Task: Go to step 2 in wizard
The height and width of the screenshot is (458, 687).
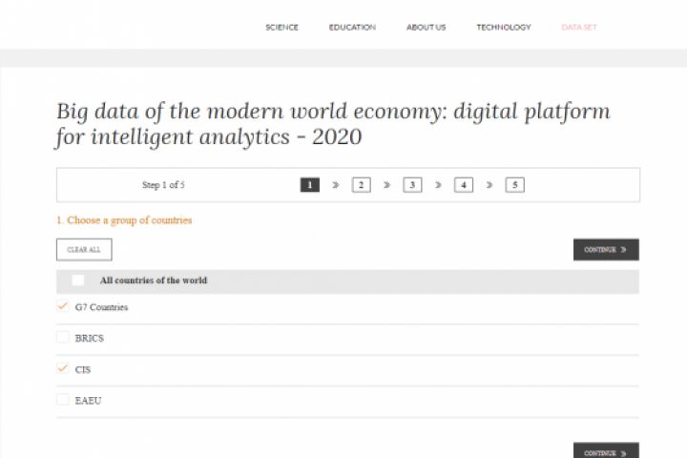Action: click(361, 185)
